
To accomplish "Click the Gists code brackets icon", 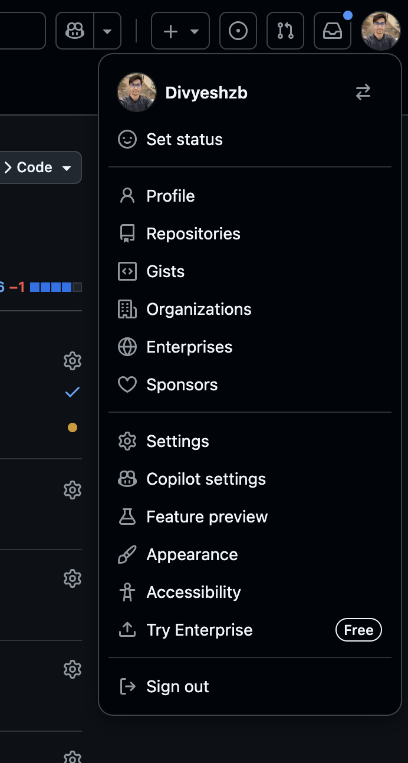I will 127,271.
